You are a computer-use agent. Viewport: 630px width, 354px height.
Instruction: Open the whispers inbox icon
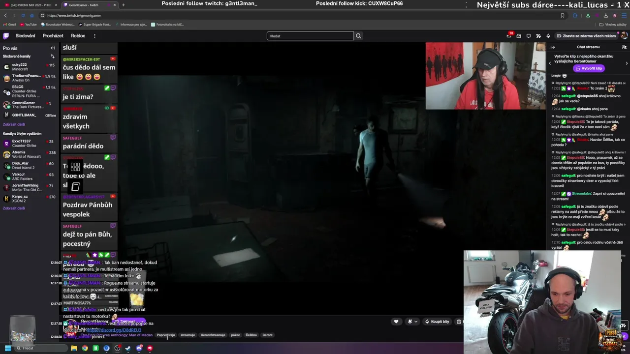[518, 36]
